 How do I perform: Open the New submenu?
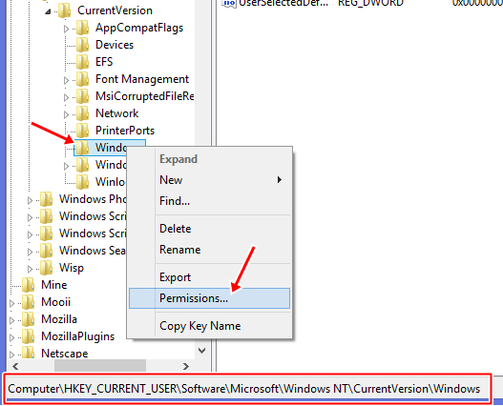click(209, 180)
